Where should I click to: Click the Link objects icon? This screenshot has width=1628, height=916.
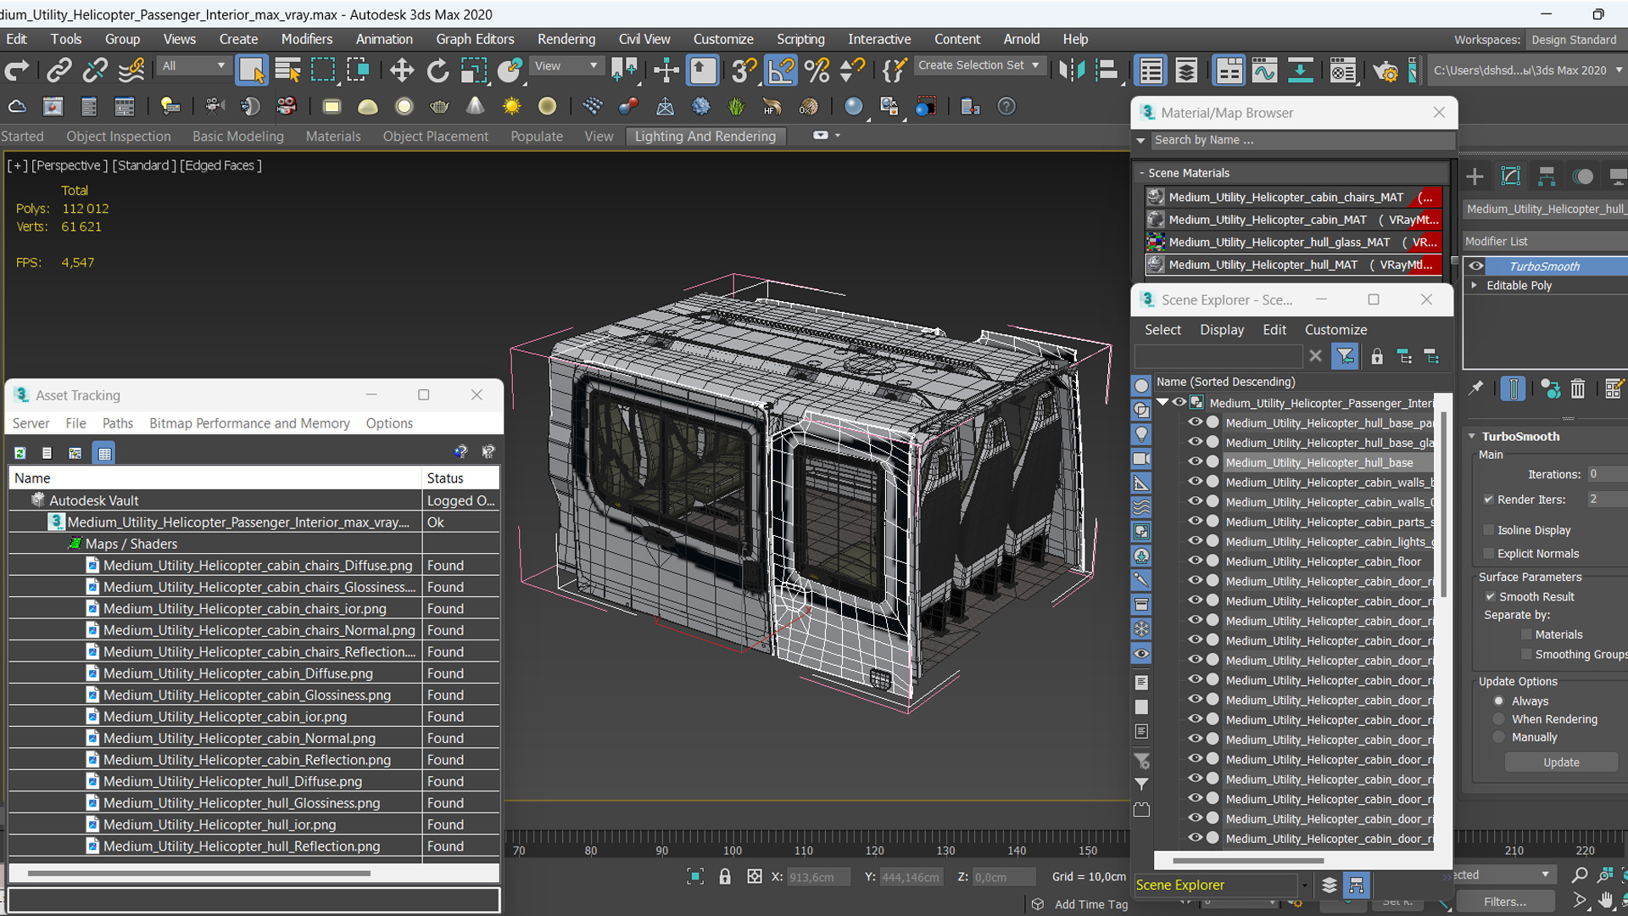[x=59, y=70]
